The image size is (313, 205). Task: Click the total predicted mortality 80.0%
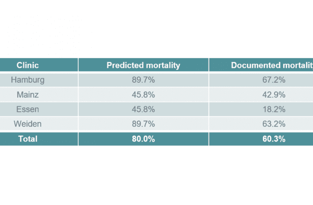pyautogui.click(x=143, y=139)
